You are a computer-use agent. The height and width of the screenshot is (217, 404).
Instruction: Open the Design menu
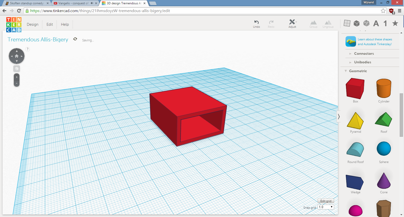(33, 24)
